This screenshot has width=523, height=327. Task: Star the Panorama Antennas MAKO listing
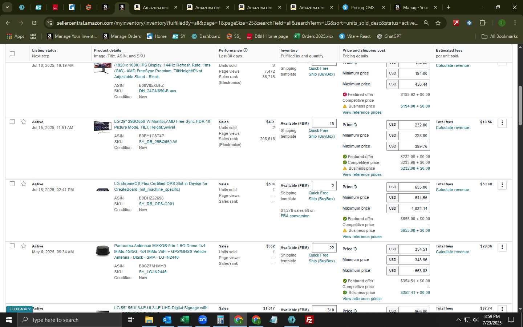pyautogui.click(x=24, y=246)
